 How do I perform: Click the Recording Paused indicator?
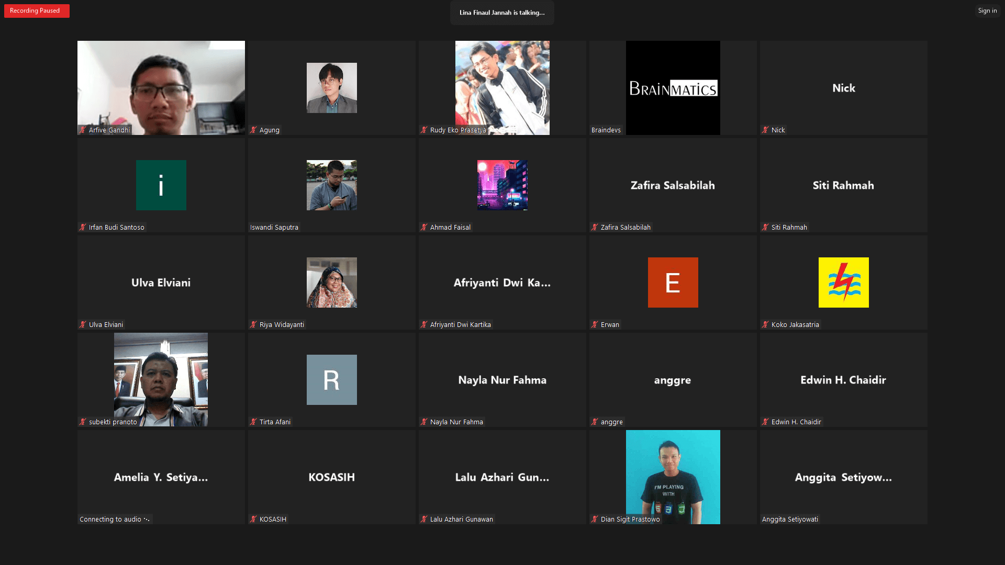pyautogui.click(x=37, y=11)
